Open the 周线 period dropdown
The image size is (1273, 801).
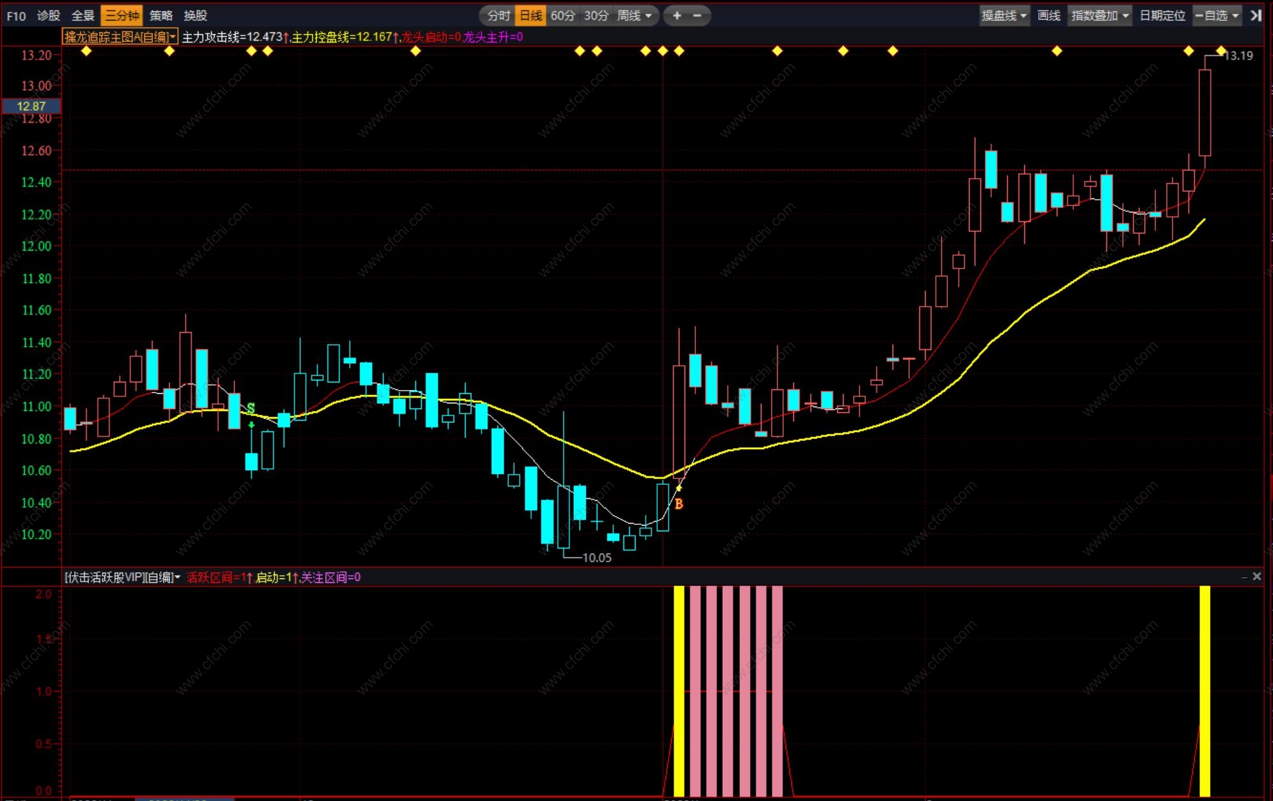coord(634,16)
